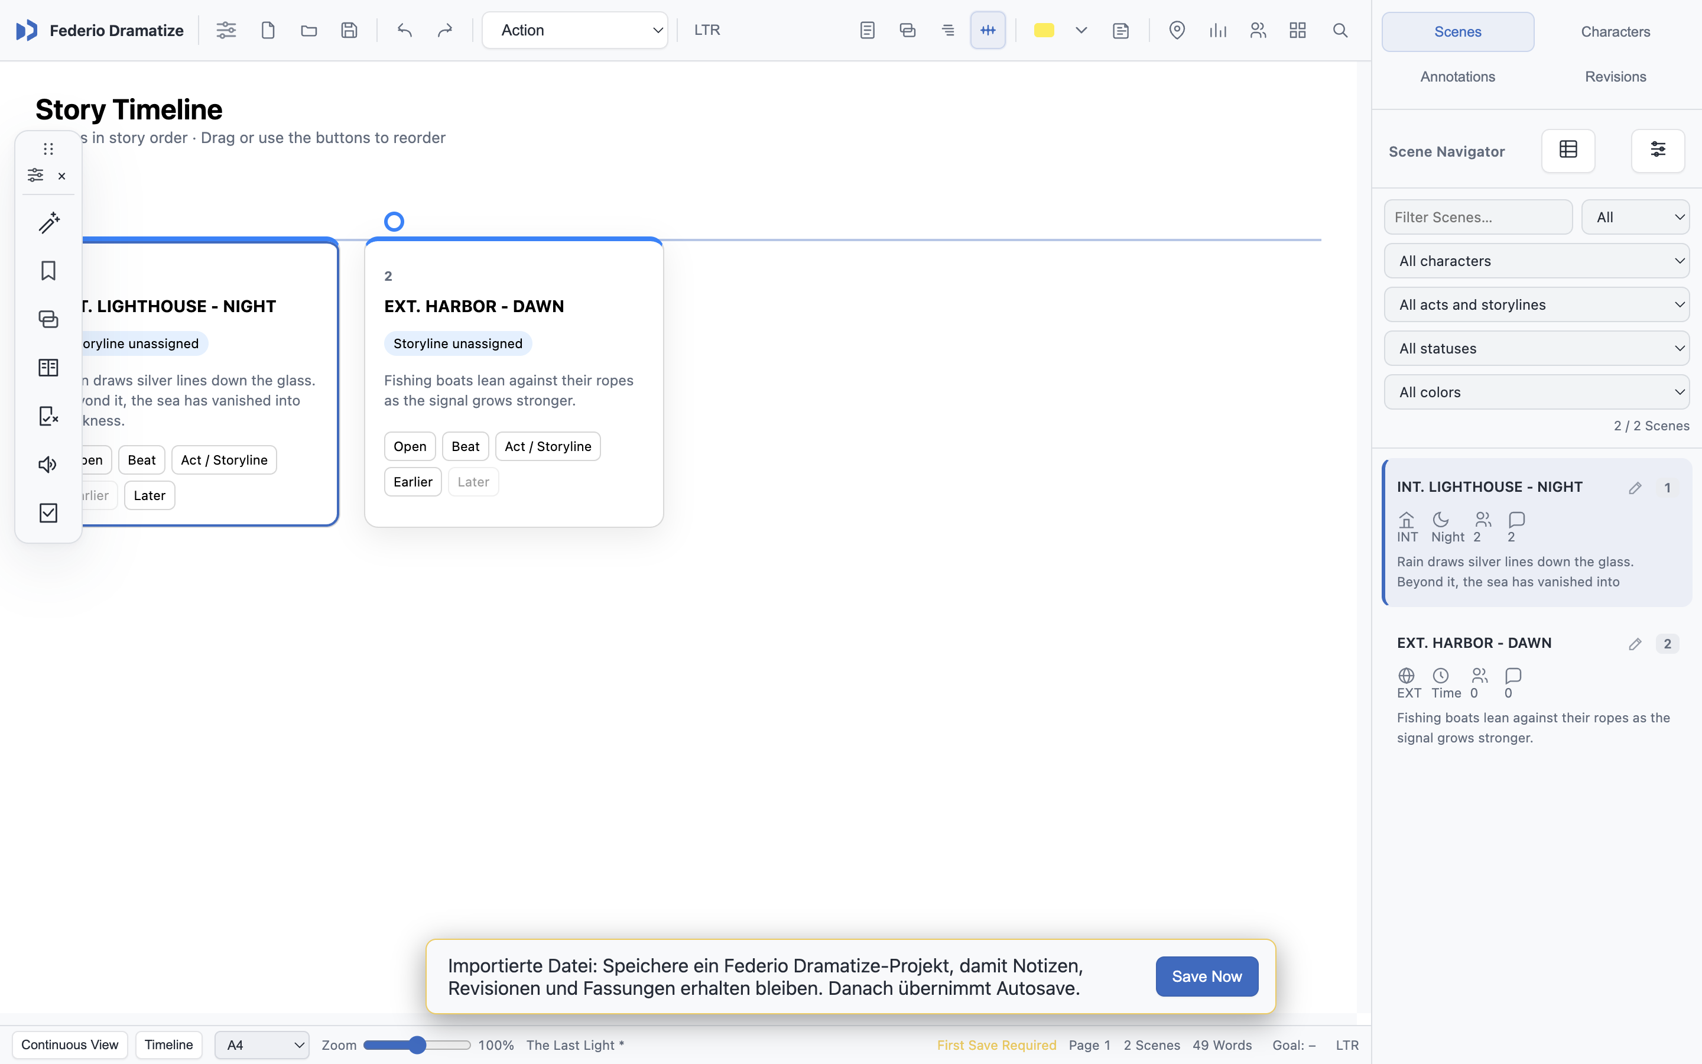This screenshot has height=1064, width=1702.
Task: Click the yellow highlight color swatch
Action: [x=1044, y=30]
